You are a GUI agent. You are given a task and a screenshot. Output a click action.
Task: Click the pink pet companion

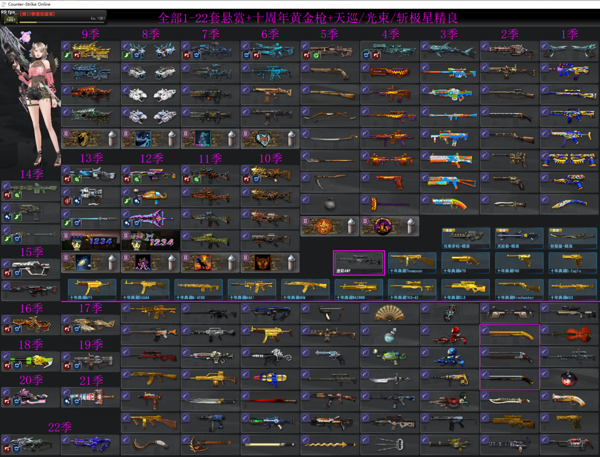(x=25, y=37)
